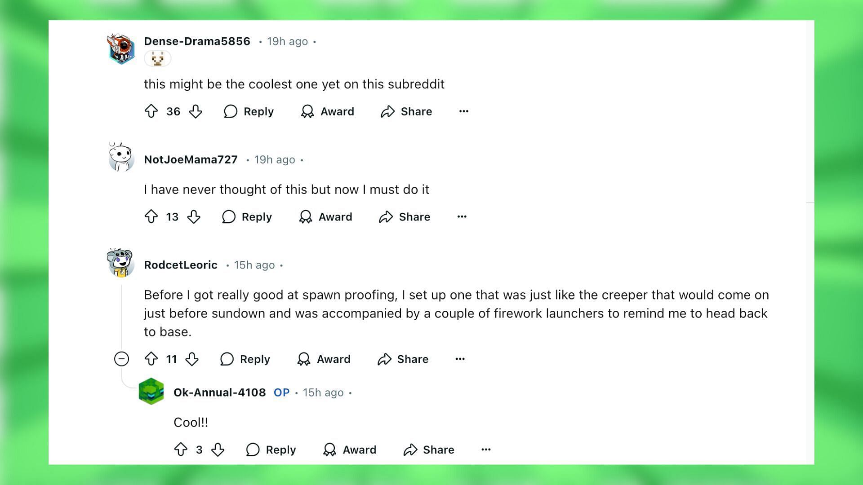Expand options menu on Dense-Drama5856 comment

[x=464, y=111]
